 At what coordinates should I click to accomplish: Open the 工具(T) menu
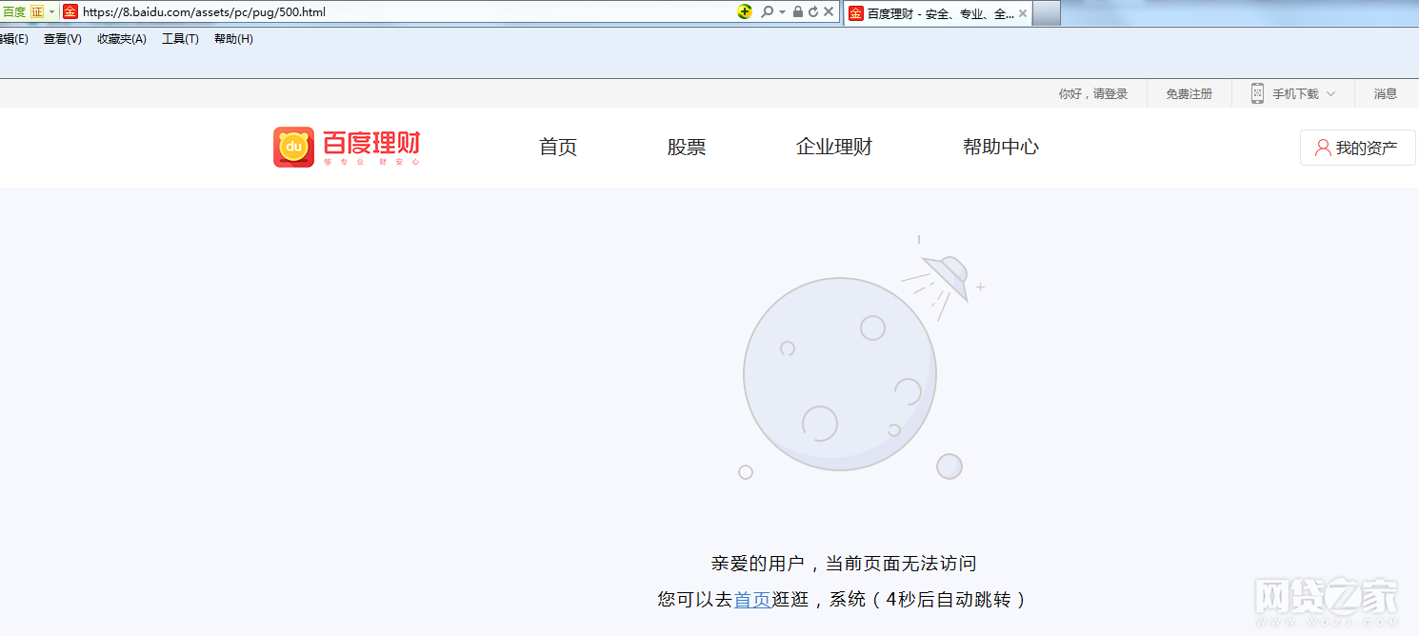(x=180, y=39)
